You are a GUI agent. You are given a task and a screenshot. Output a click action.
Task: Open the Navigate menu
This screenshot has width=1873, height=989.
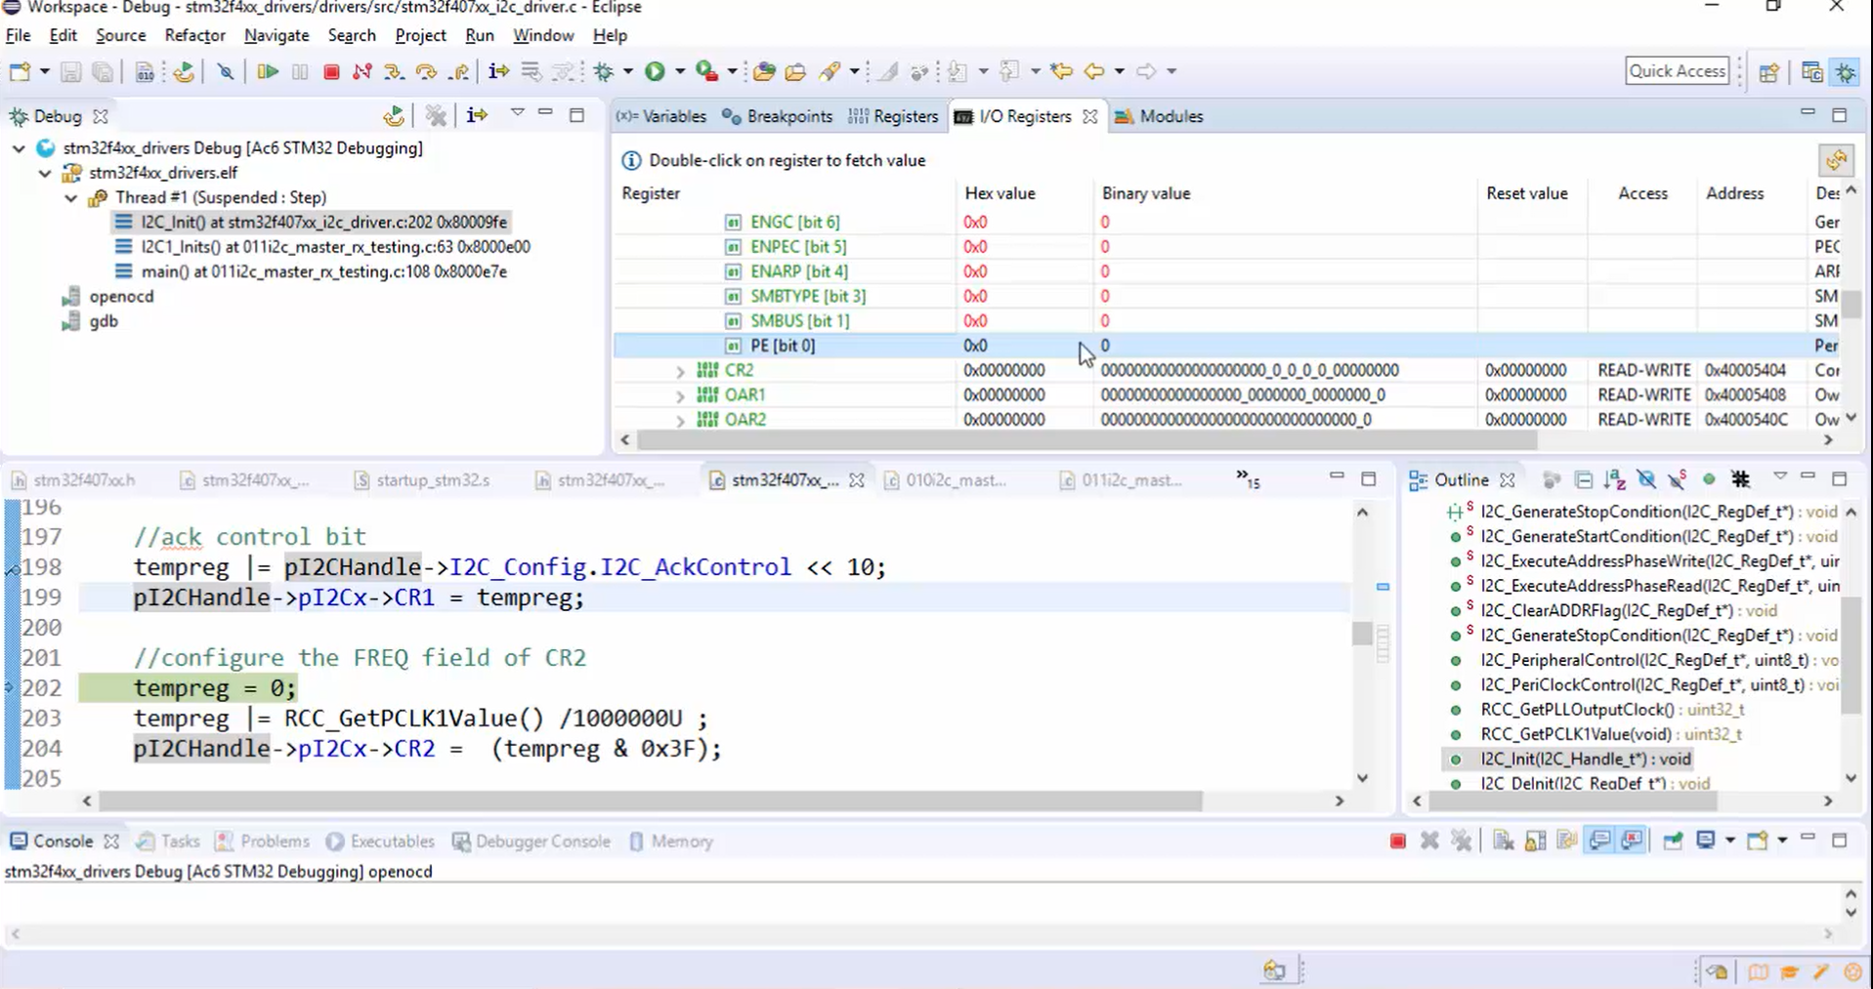277,35
